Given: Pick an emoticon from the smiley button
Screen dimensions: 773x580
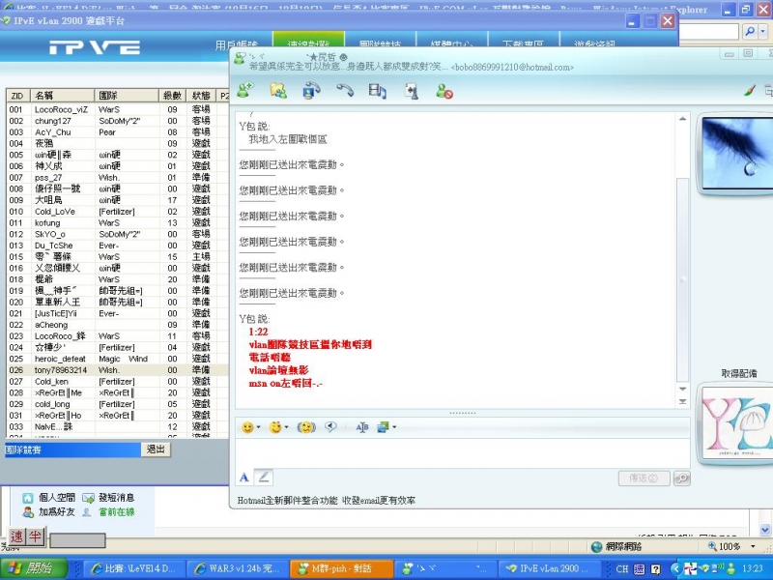Looking at the screenshot, I should click(x=247, y=427).
